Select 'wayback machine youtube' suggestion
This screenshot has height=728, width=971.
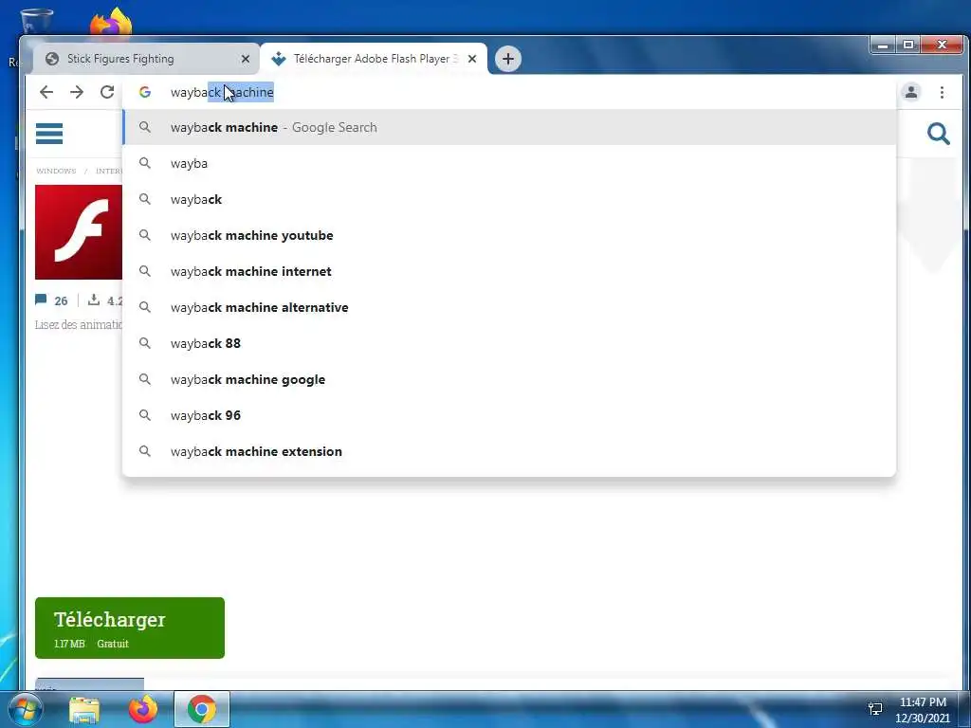(x=509, y=235)
